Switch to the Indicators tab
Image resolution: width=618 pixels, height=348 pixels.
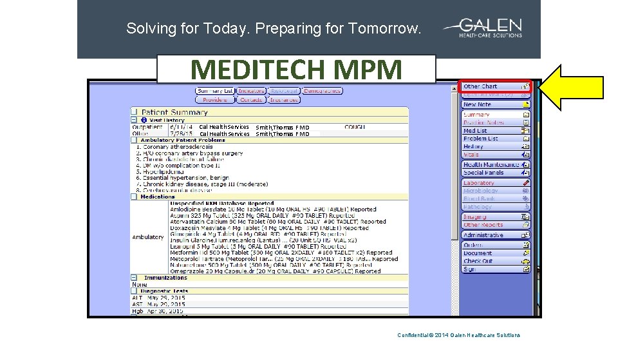[x=252, y=91]
